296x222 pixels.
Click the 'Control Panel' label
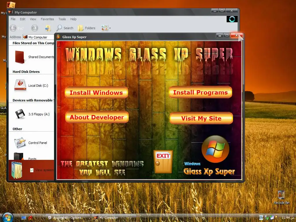tap(38, 143)
